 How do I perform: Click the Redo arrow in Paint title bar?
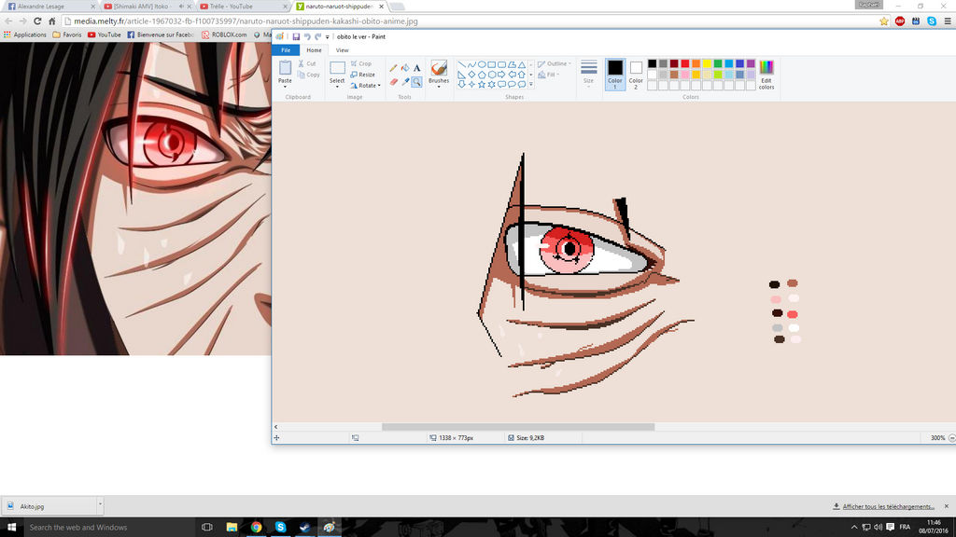317,36
